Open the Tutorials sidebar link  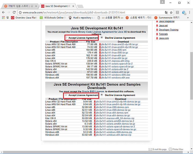click(x=163, y=34)
